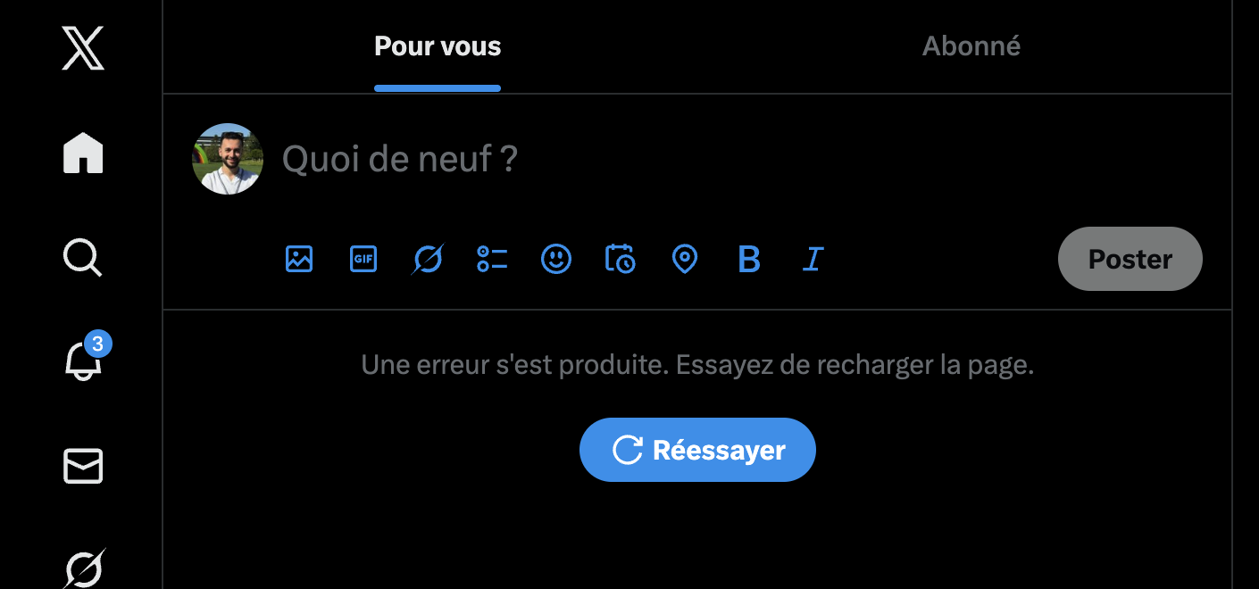This screenshot has width=1259, height=589.
Task: Toggle bold text formatting
Action: click(749, 259)
